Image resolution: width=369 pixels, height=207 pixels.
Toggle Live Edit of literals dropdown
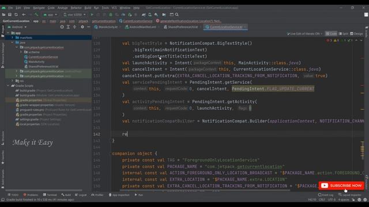click(304, 34)
